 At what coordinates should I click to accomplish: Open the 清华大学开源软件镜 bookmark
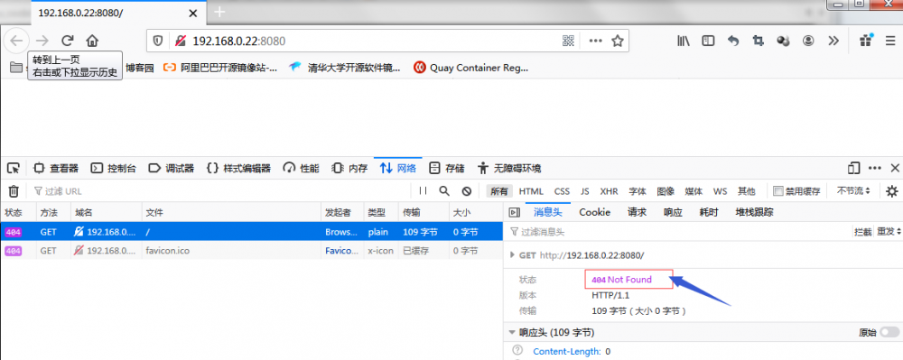344,68
